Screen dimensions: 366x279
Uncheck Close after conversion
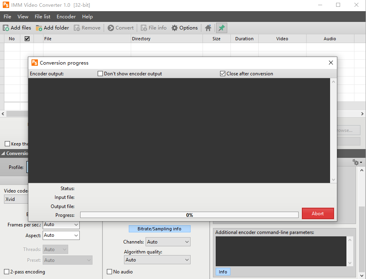pyautogui.click(x=222, y=73)
